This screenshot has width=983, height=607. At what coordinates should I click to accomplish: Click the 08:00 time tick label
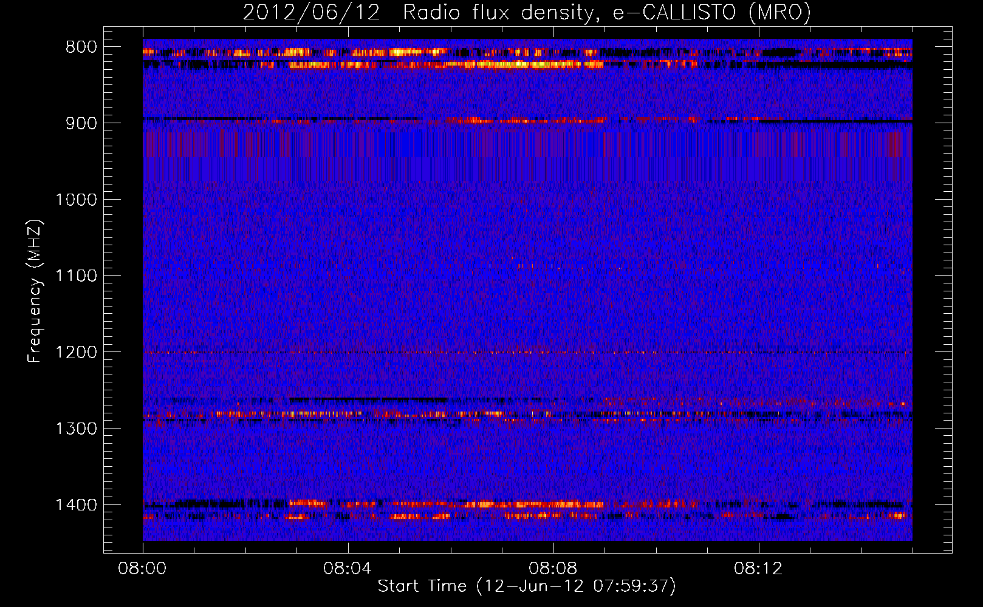pyautogui.click(x=143, y=569)
